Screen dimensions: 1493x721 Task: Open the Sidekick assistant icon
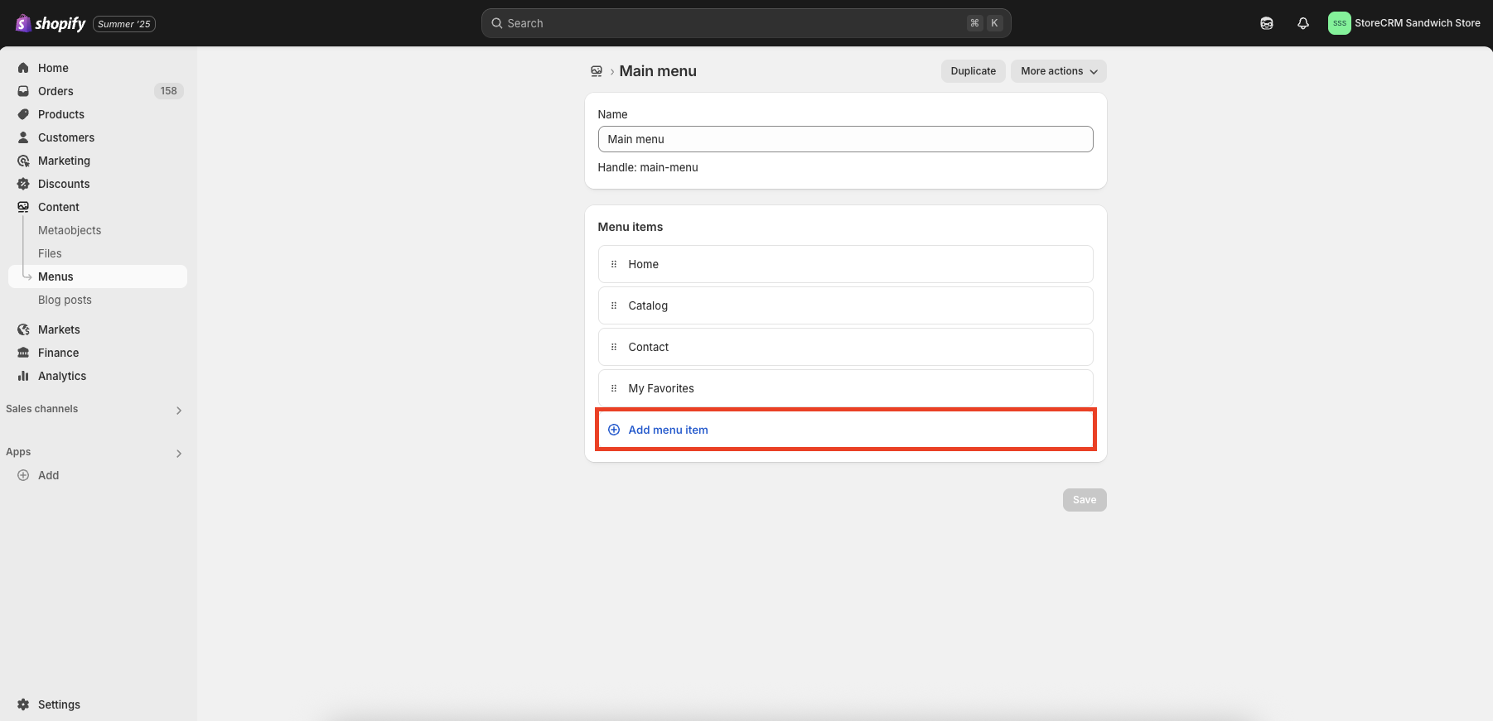coord(1267,23)
